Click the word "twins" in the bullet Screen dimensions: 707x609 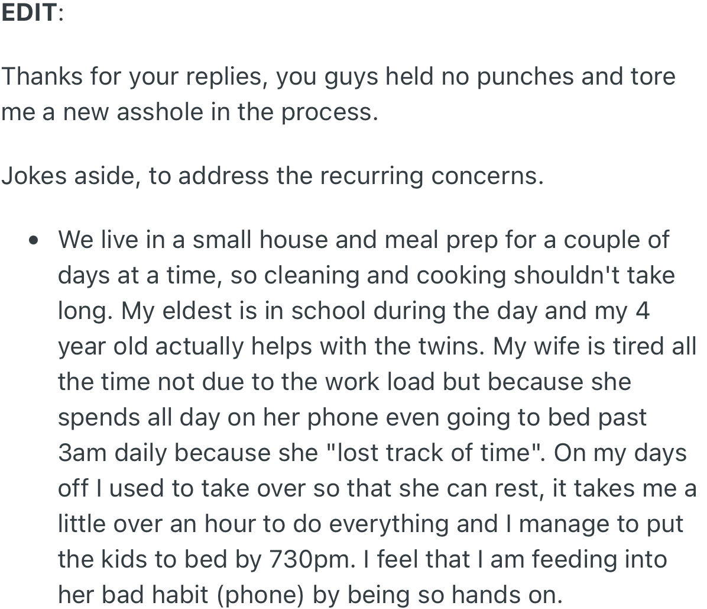(451, 346)
